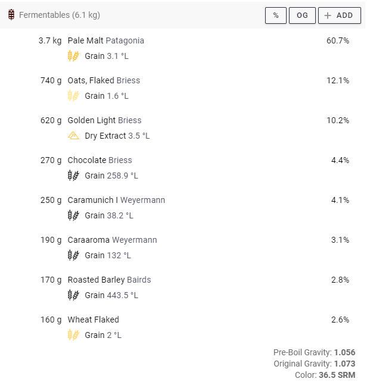This screenshot has height=385, width=370.
Task: Select the Oats, Flaked Briess row
Action: [104, 80]
